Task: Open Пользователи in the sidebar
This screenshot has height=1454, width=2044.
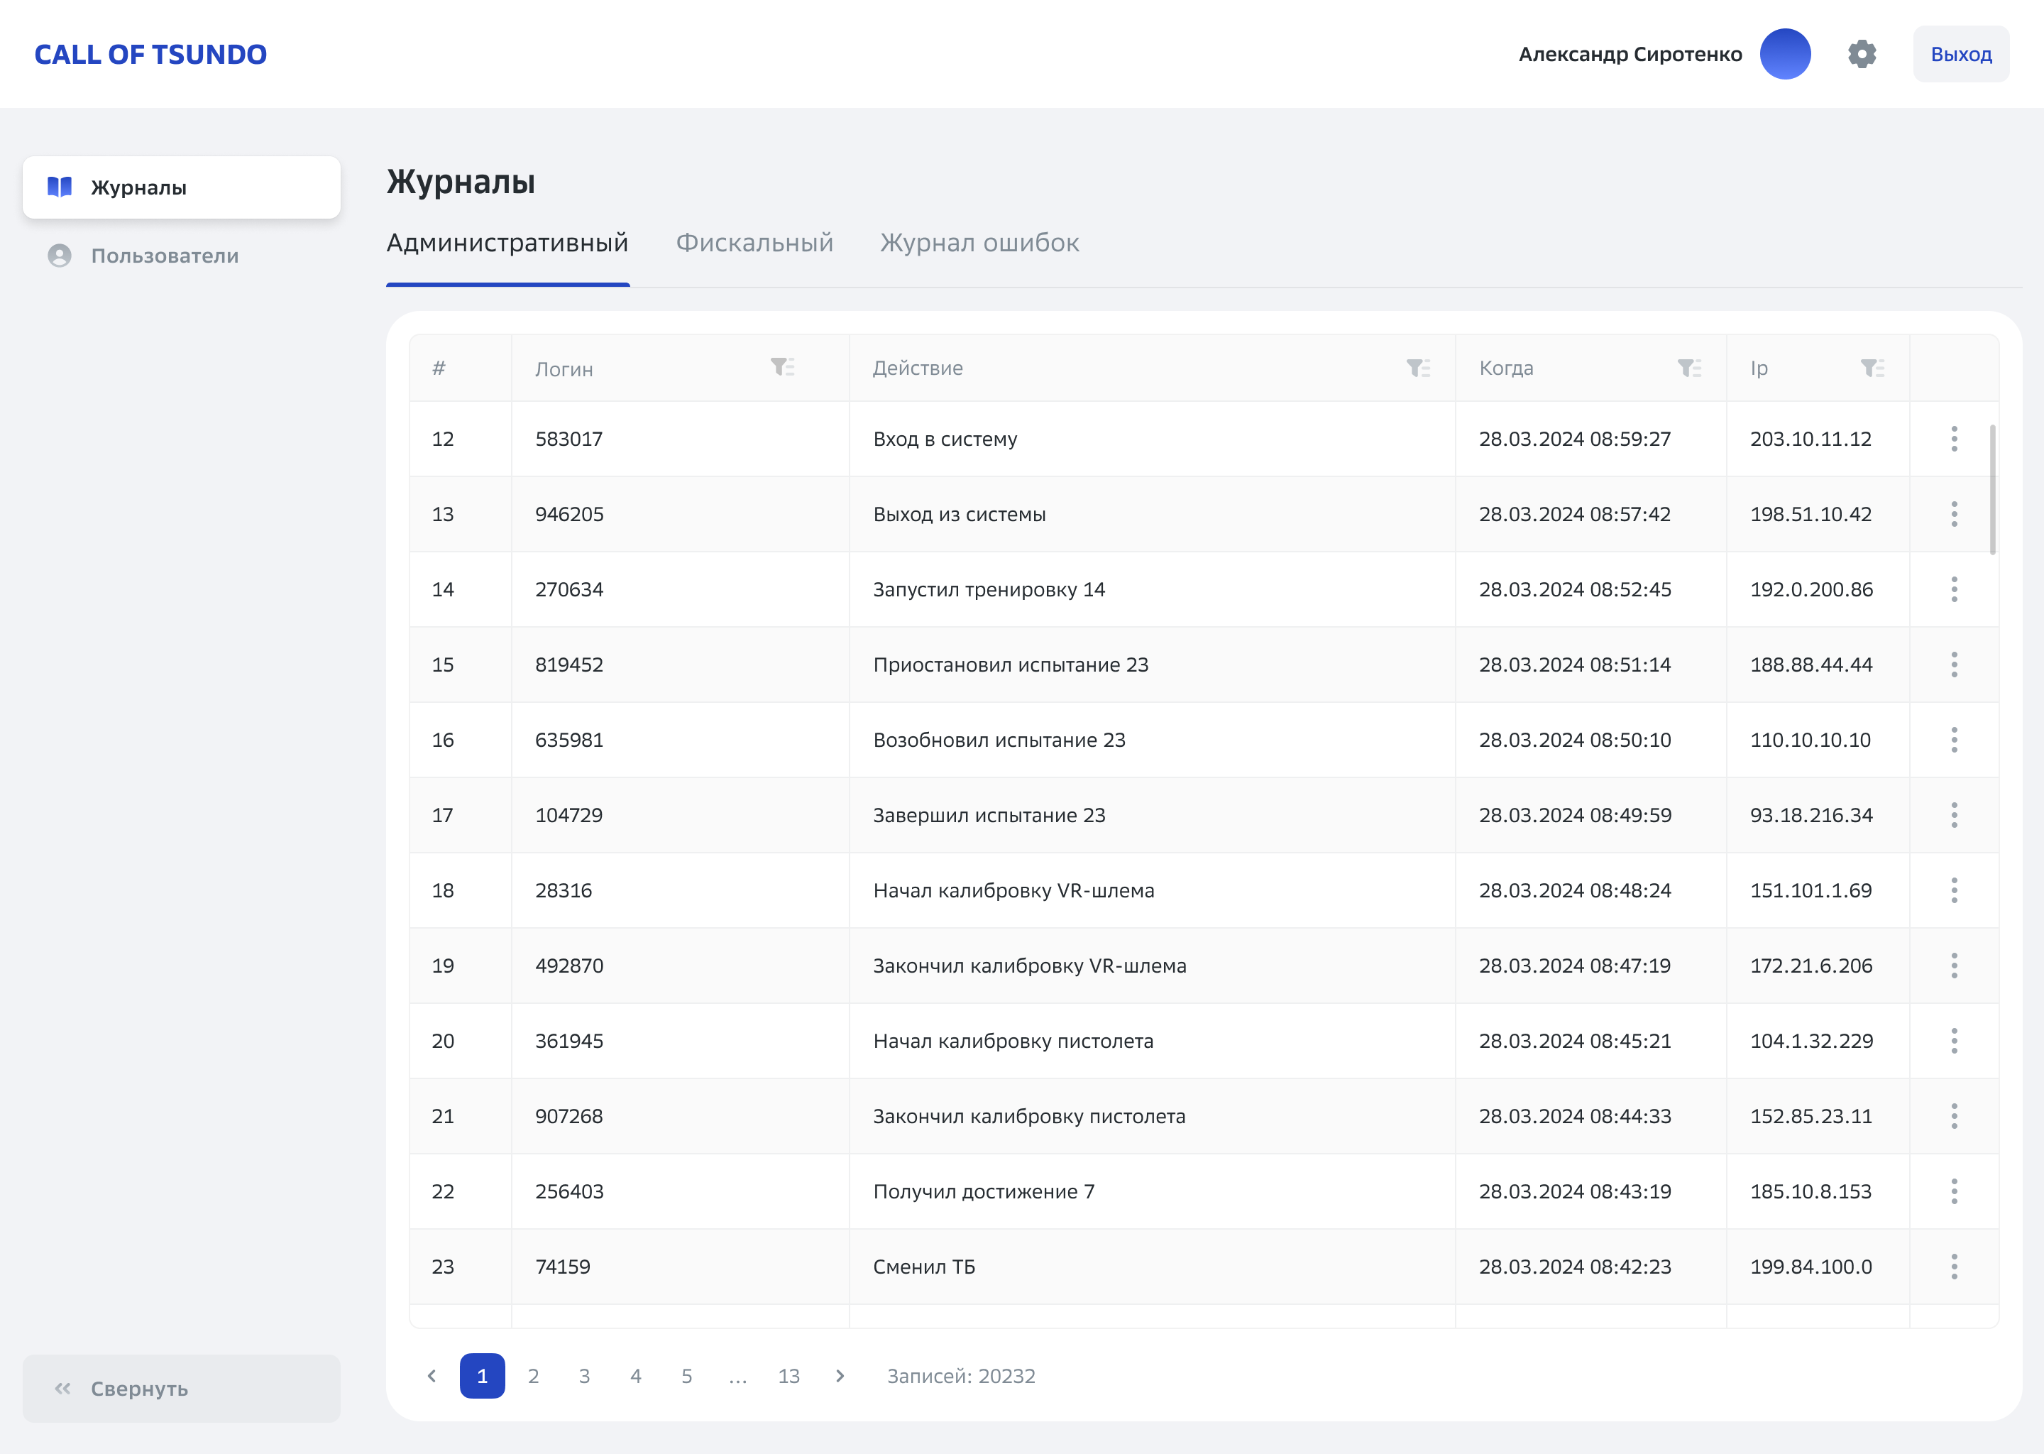Action: (165, 256)
